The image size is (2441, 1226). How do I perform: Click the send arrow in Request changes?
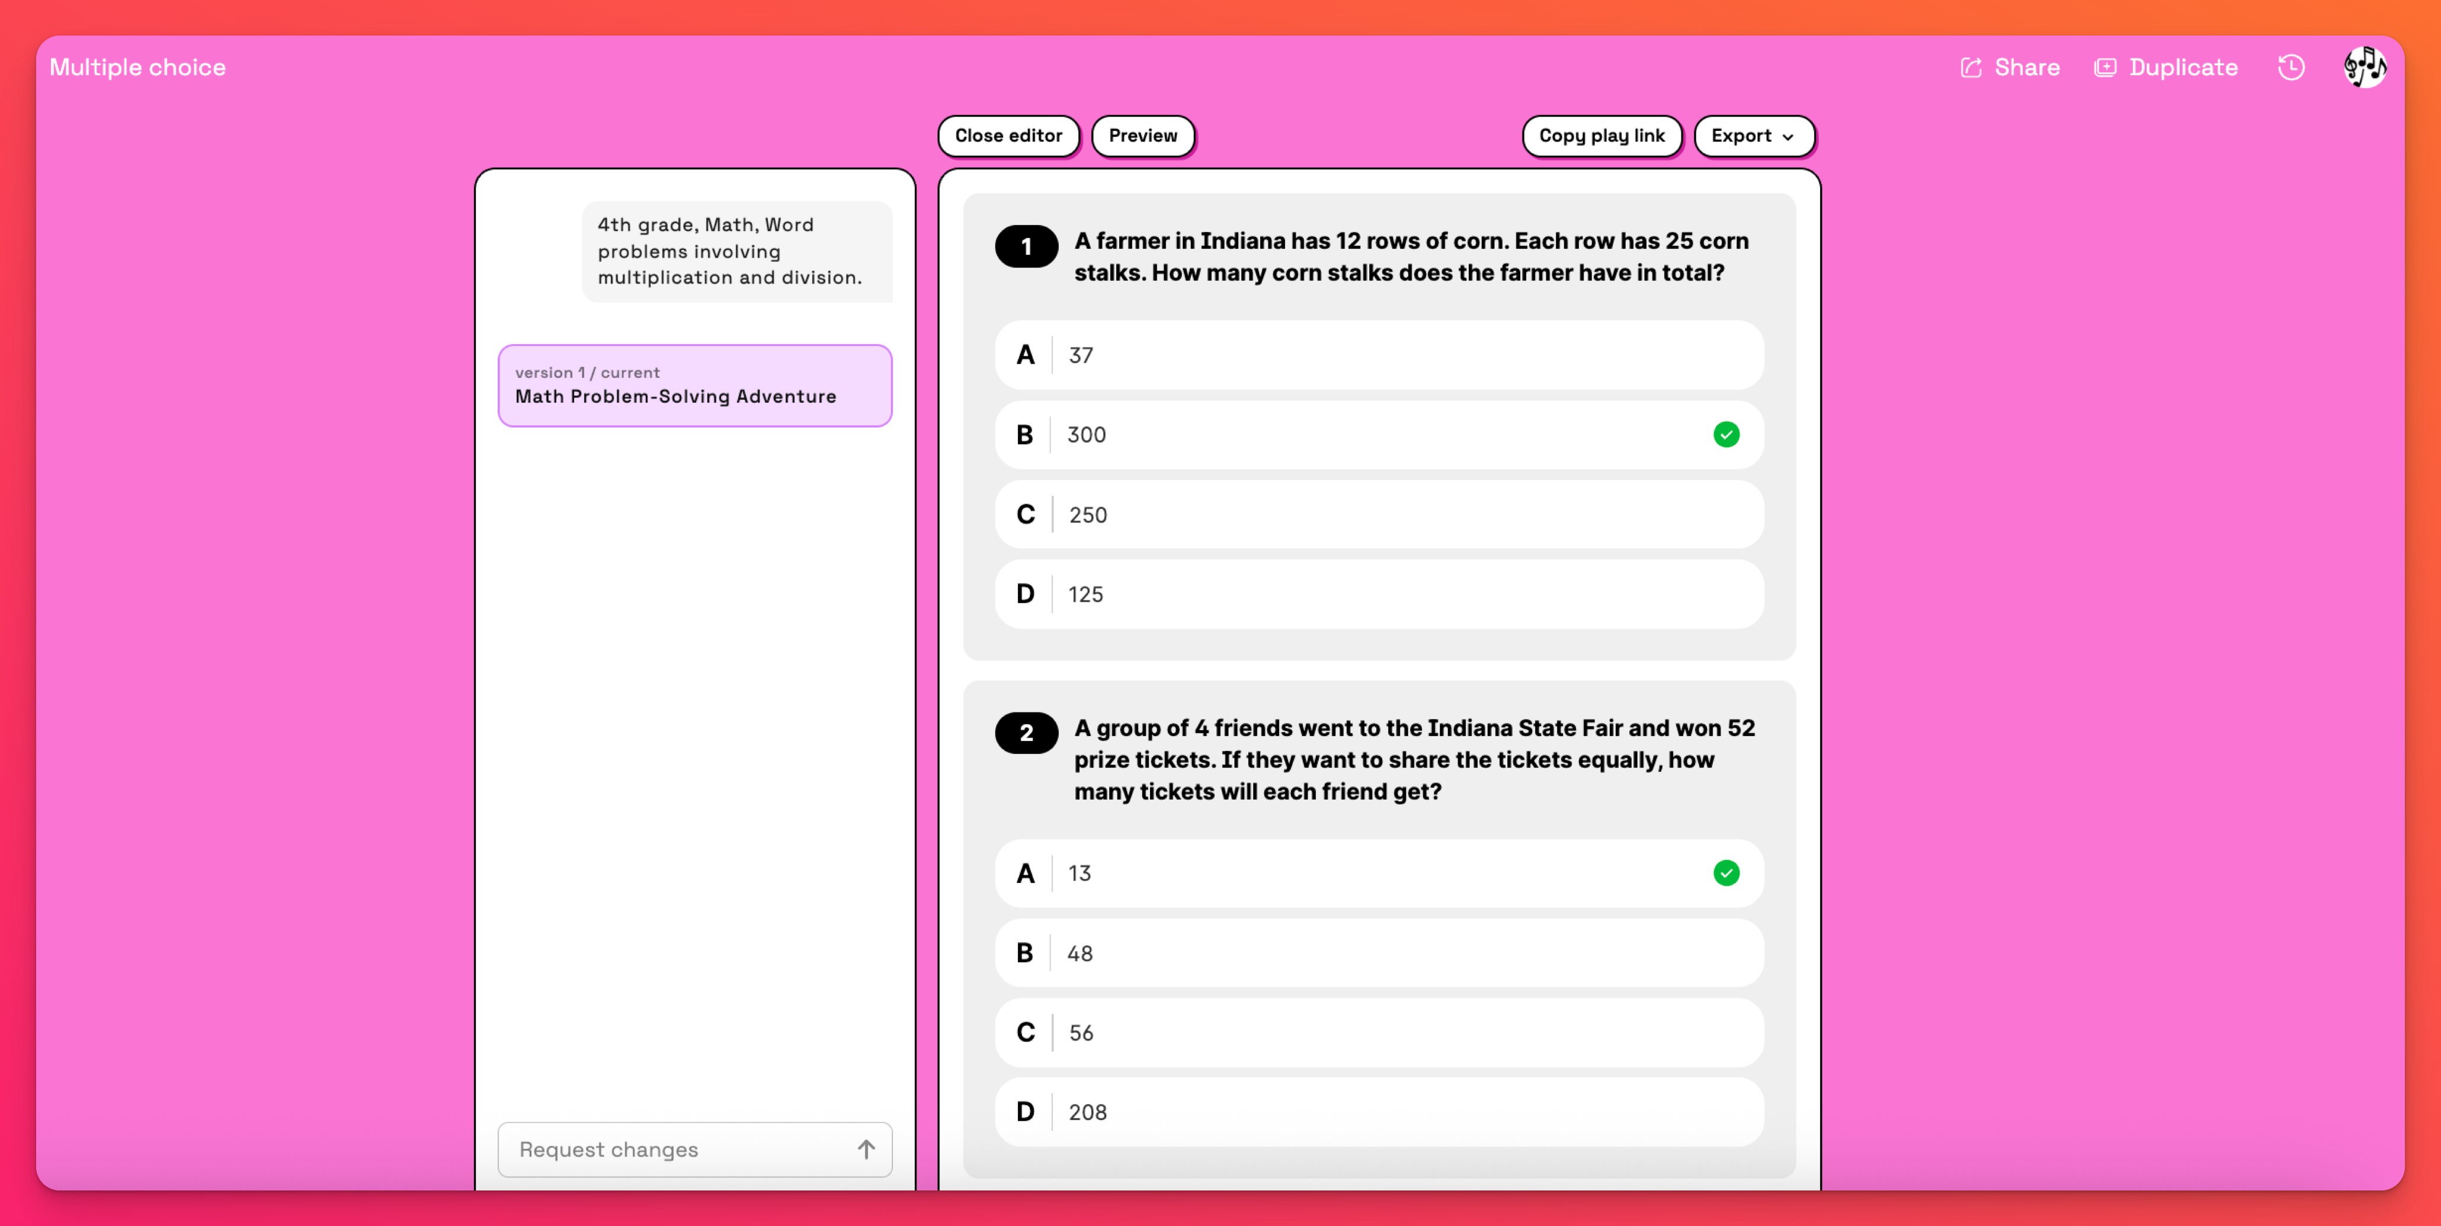click(865, 1149)
